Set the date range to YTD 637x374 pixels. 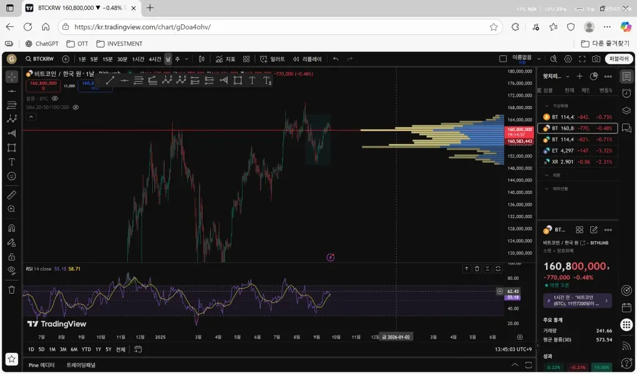coord(86,349)
